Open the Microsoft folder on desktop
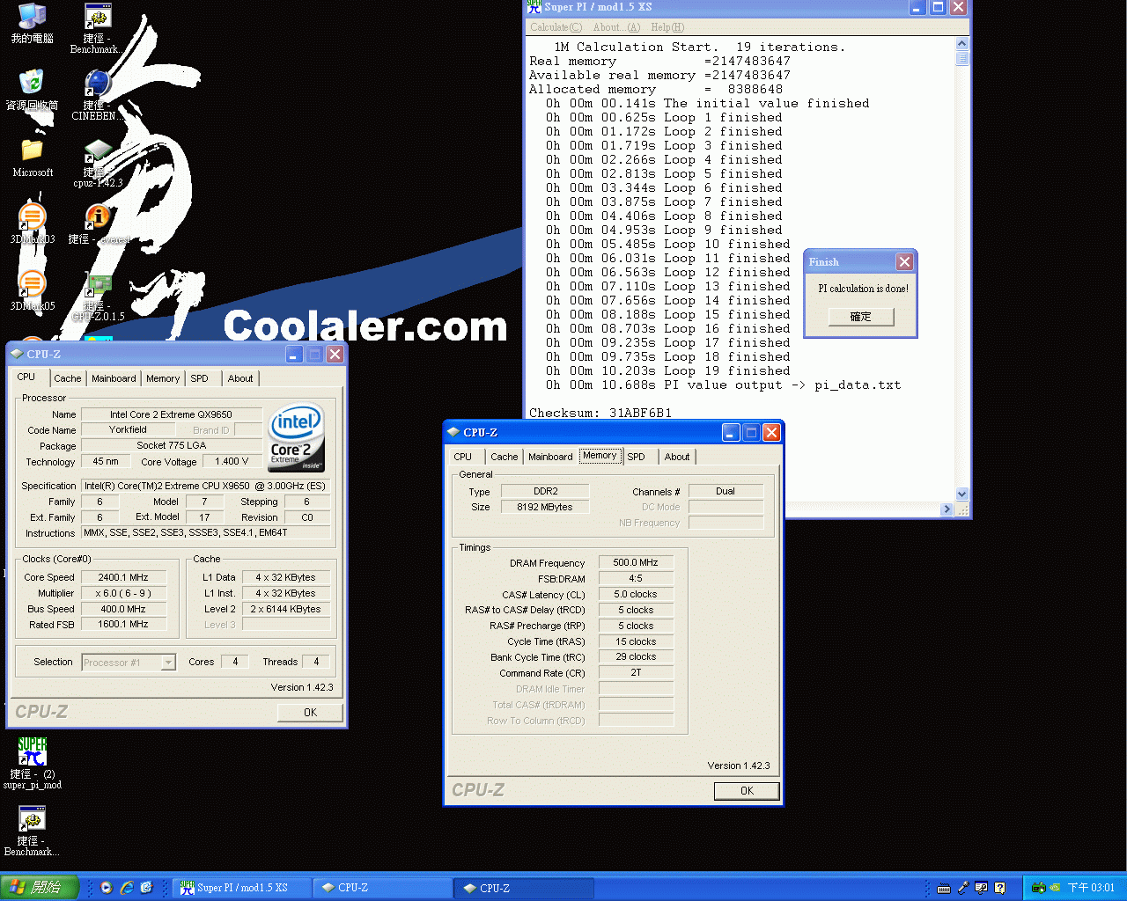 [33, 157]
